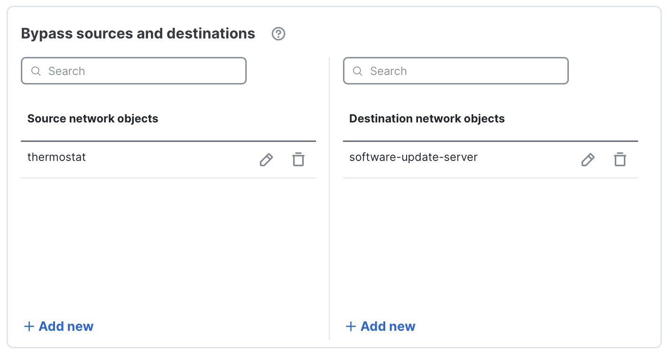This screenshot has width=668, height=355.
Task: Click the pencil icon to edit thermostat
Action: coord(266,160)
